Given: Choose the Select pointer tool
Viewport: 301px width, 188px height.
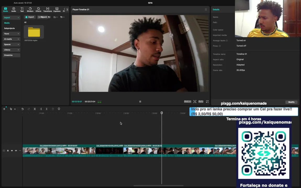Looking at the screenshot, I should pyautogui.click(x=11, y=109).
